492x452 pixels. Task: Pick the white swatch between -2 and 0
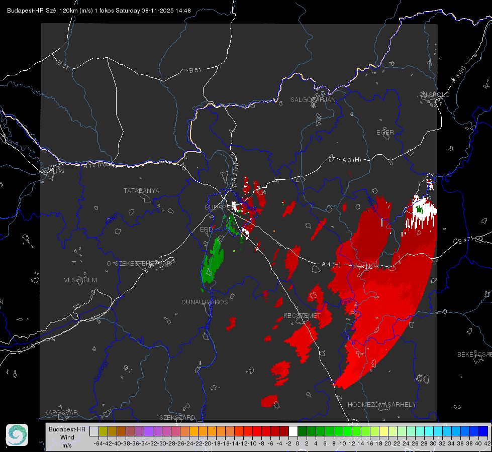pyautogui.click(x=293, y=431)
